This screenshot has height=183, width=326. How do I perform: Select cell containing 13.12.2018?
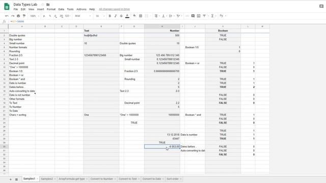(162, 135)
